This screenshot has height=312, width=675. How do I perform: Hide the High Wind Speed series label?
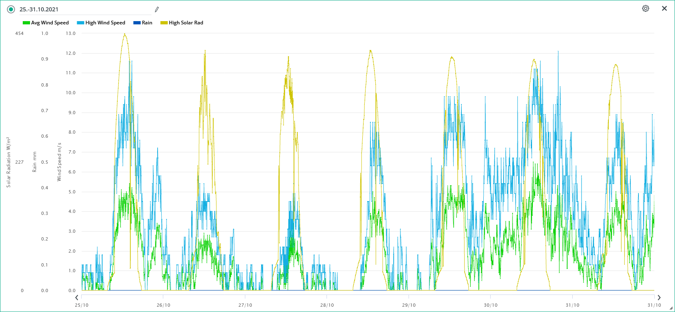(105, 23)
